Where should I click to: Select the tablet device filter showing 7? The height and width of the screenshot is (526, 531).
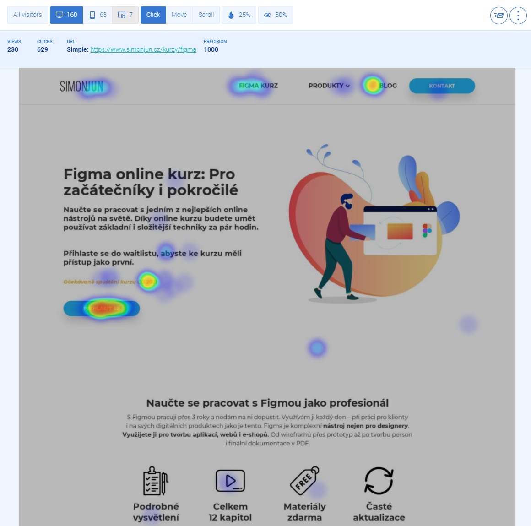[125, 15]
